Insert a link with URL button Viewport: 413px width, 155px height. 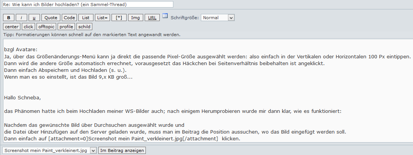(152, 18)
